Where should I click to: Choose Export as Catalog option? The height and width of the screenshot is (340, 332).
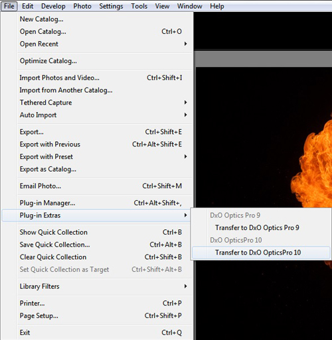103,169
